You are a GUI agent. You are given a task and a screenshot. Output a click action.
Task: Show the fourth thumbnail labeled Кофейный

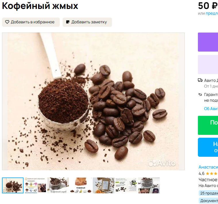81,185
